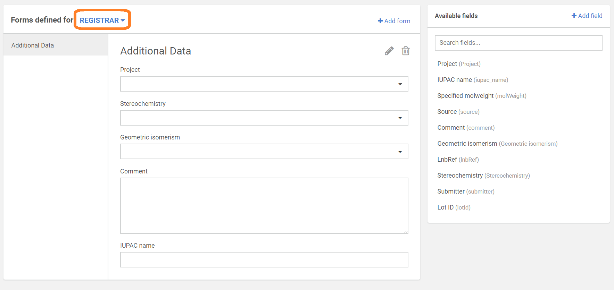The height and width of the screenshot is (290, 614).
Task: Click the pencil edit icon for Additional Data
Action: pyautogui.click(x=389, y=51)
